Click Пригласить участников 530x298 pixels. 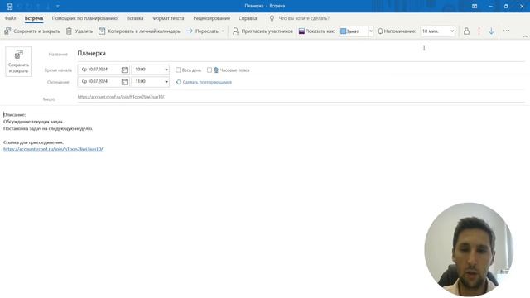263,31
